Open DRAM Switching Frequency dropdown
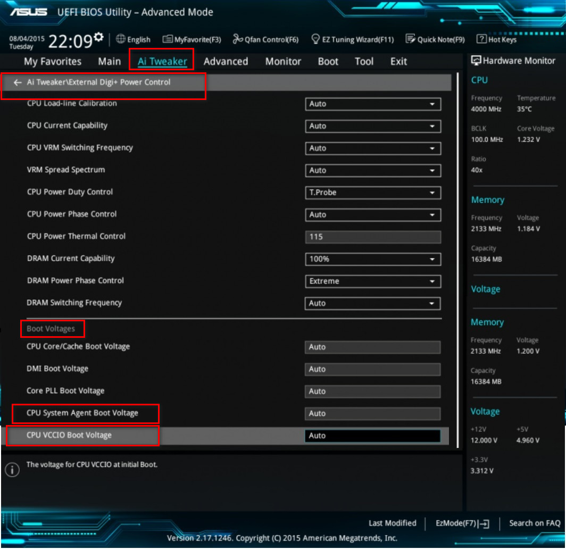 coord(372,304)
